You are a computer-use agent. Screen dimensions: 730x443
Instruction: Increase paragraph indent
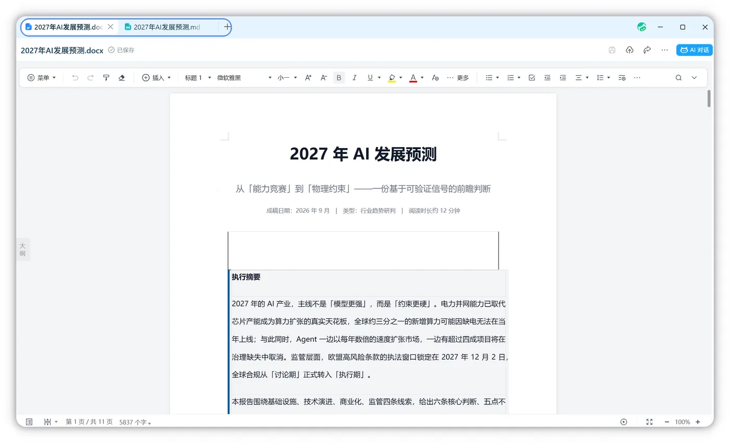[563, 78]
